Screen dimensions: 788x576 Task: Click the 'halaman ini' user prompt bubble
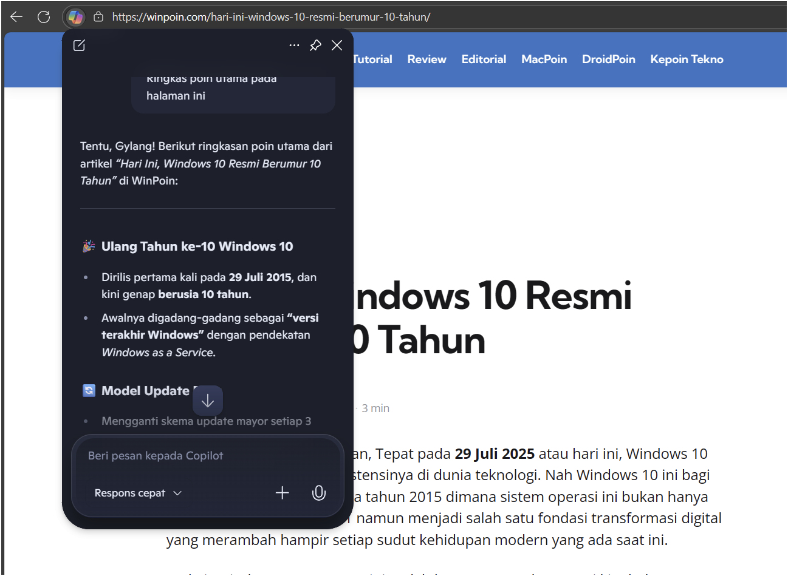[x=233, y=94]
